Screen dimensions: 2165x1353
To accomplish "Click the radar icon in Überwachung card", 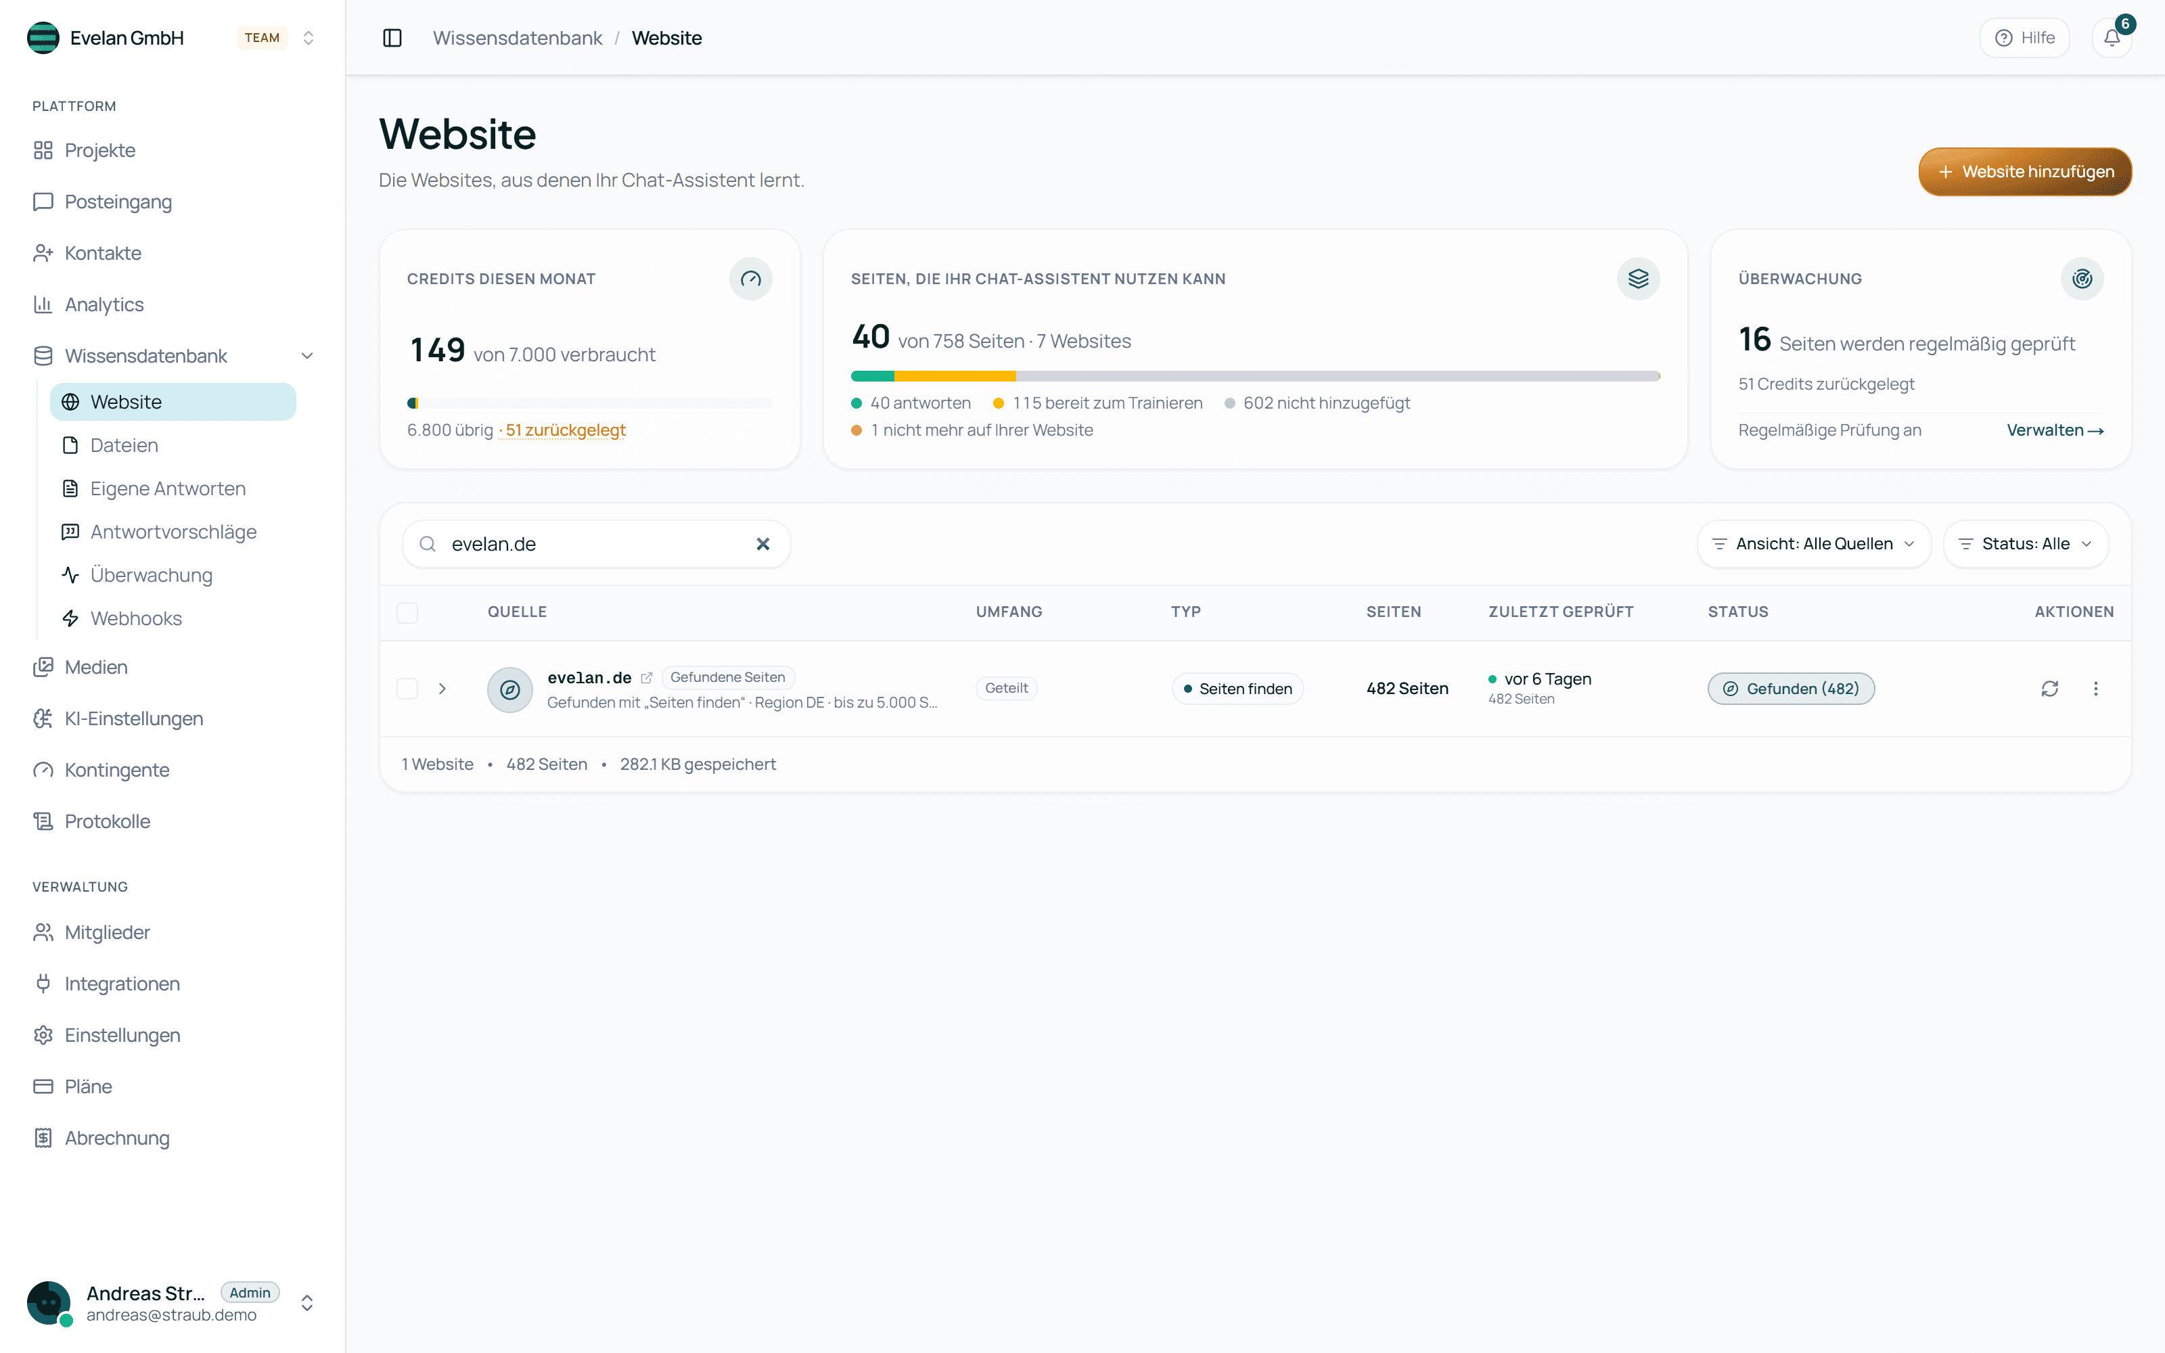I will click(2082, 278).
